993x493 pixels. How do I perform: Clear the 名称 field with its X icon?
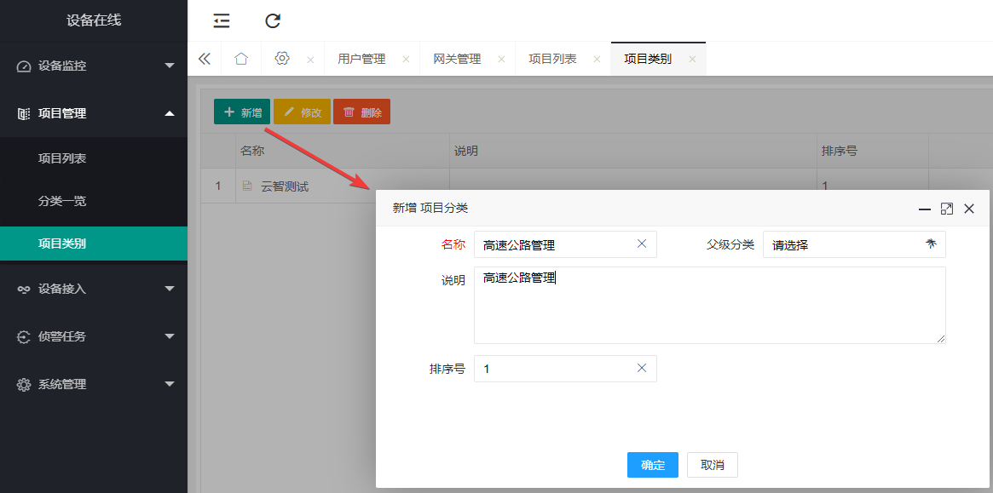pos(642,244)
